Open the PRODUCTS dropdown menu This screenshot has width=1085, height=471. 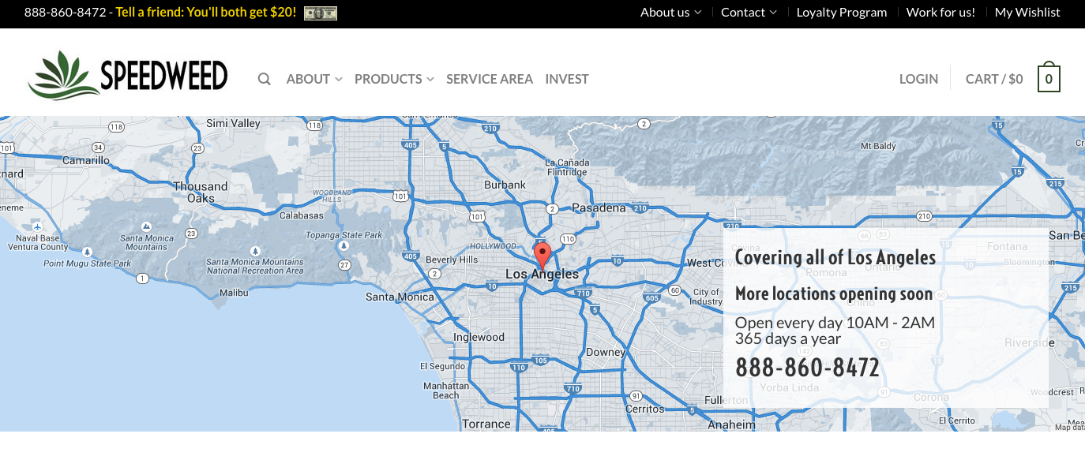point(394,79)
